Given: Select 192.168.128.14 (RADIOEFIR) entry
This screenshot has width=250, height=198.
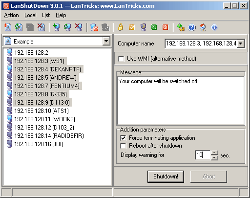Looking at the screenshot, I should pos(49,136).
